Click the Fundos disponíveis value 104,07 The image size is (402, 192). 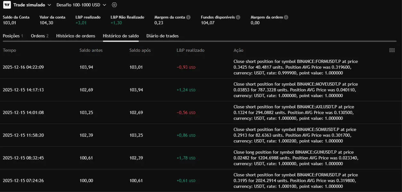[208, 23]
